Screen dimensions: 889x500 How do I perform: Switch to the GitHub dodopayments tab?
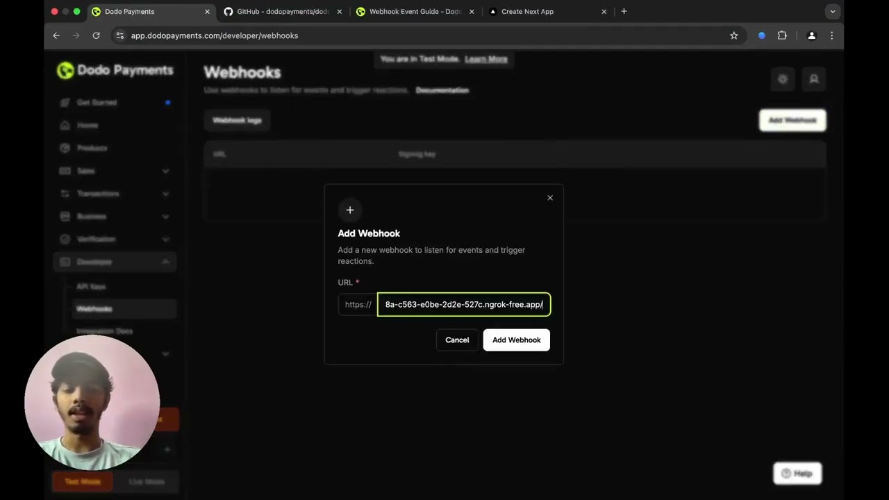(x=281, y=12)
